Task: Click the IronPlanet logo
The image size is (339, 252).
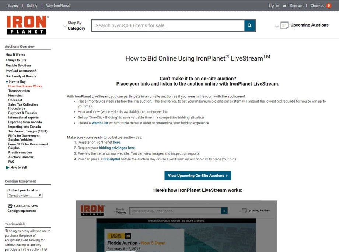Action: click(27, 25)
